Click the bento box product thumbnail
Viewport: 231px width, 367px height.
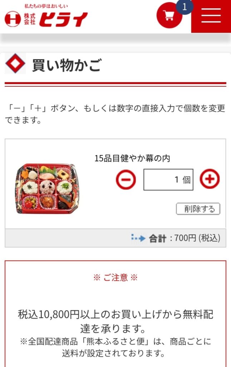pos(48,189)
